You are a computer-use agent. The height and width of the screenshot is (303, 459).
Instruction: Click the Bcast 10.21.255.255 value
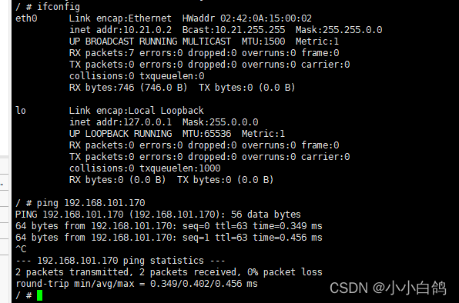pyautogui.click(x=233, y=30)
